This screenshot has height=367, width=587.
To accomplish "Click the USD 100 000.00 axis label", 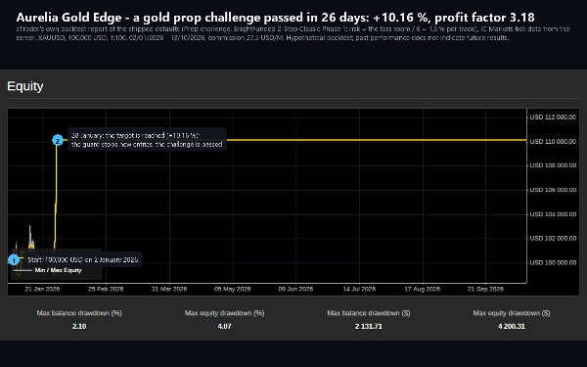I will [553, 262].
